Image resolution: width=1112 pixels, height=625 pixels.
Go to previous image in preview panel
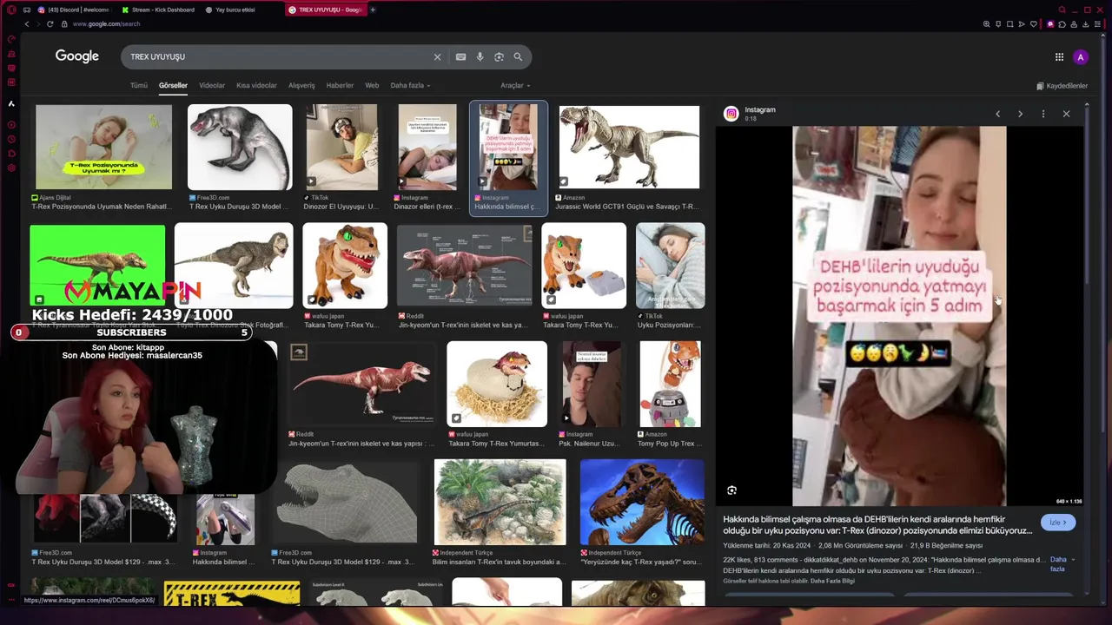[x=997, y=114]
